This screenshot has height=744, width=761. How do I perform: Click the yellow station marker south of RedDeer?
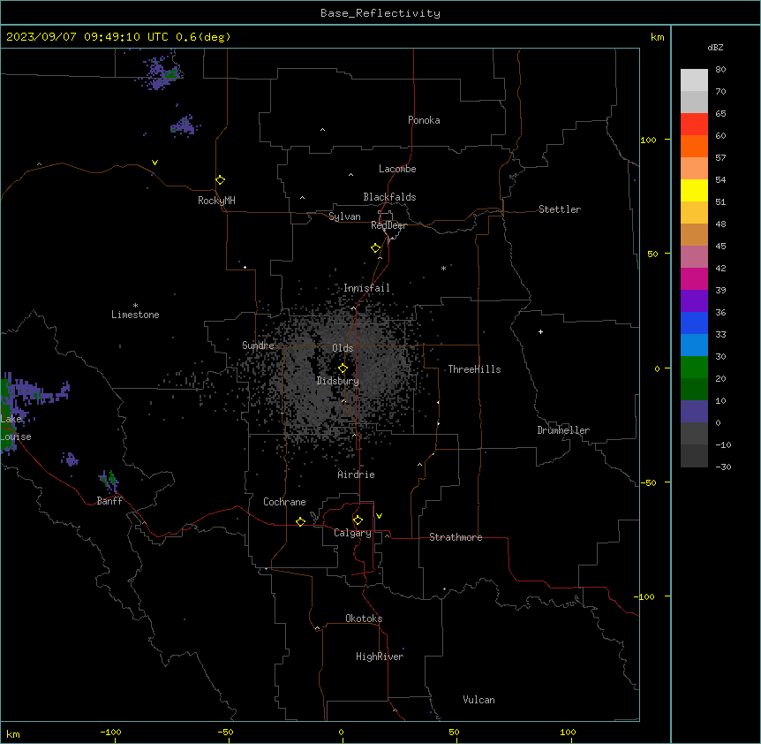tap(375, 248)
